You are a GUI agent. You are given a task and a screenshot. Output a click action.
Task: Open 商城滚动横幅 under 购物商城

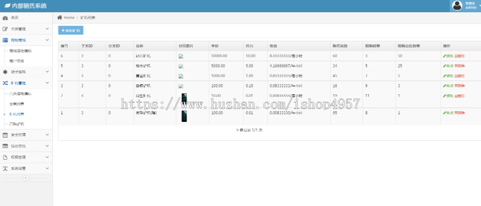click(x=20, y=51)
